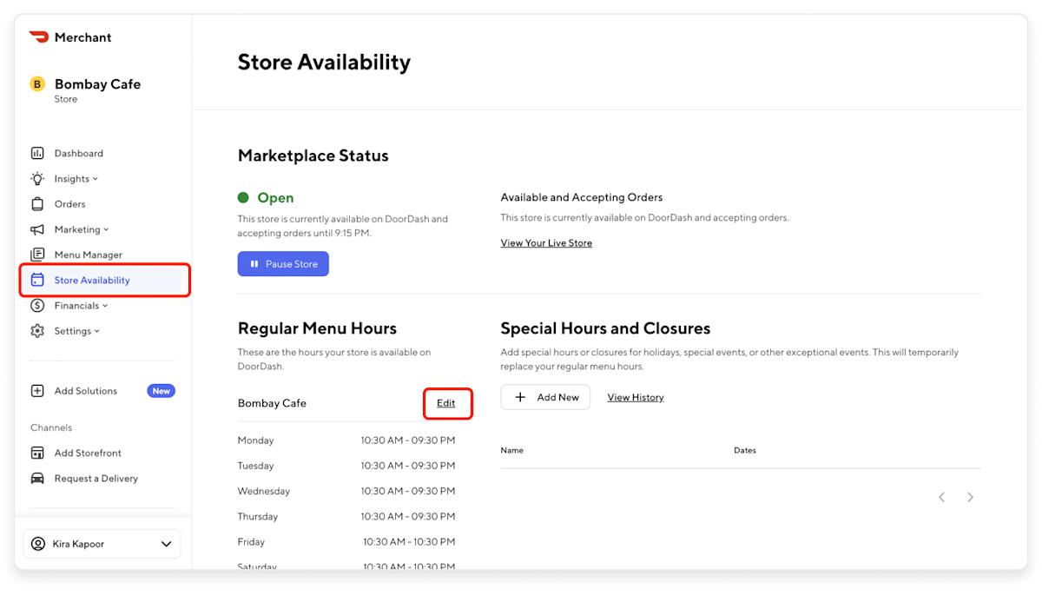The width and height of the screenshot is (1042, 596).
Task: Click the previous page arrow in Special Hours
Action: pos(941,497)
